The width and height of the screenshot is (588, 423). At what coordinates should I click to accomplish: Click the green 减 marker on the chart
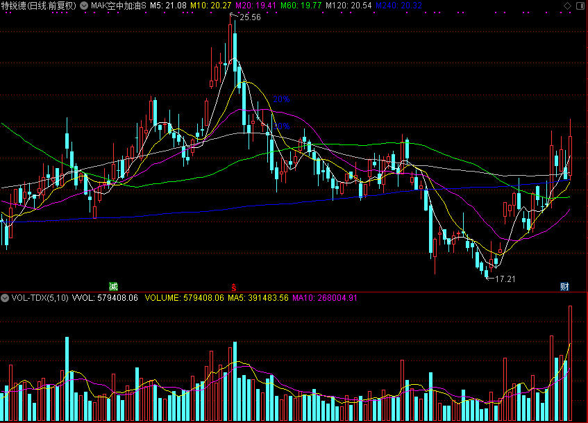[114, 287]
